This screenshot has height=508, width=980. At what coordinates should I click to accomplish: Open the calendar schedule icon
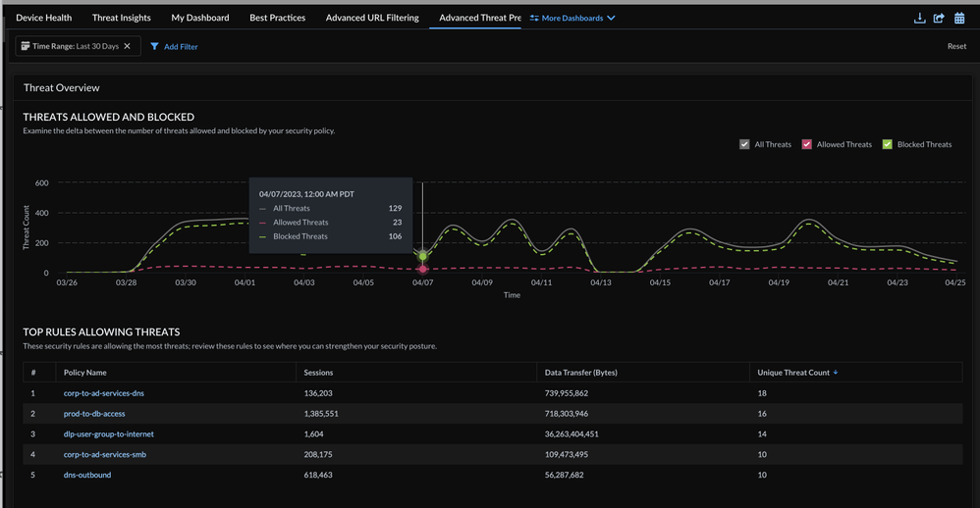[x=959, y=18]
